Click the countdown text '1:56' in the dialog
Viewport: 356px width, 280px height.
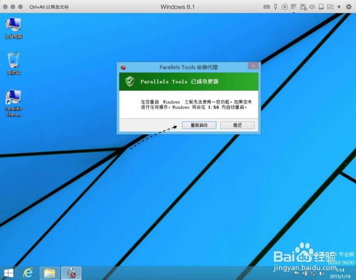213,107
